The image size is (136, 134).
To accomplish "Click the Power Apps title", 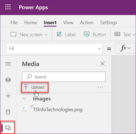I will coord(33,7).
